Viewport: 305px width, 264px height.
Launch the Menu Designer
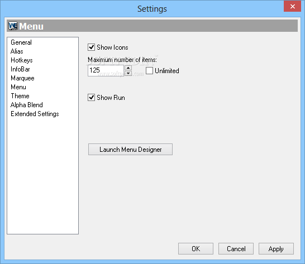(x=130, y=149)
